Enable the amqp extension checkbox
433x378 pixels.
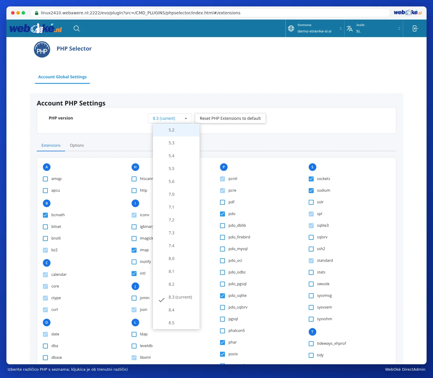46,179
